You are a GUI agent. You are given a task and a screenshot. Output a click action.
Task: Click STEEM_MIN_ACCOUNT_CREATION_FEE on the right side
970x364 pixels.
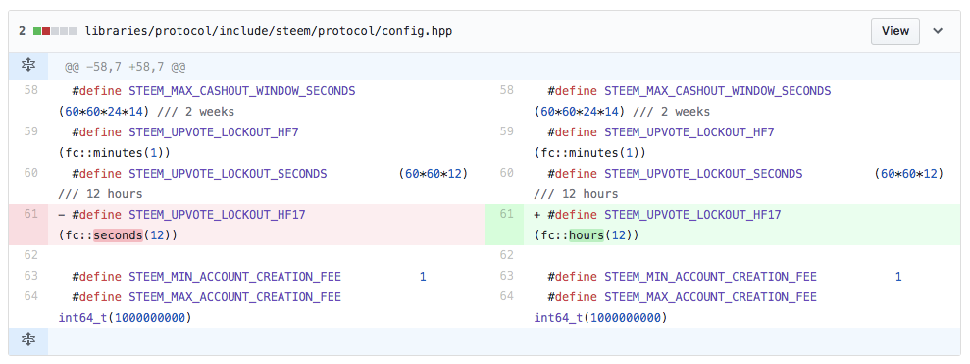click(710, 276)
